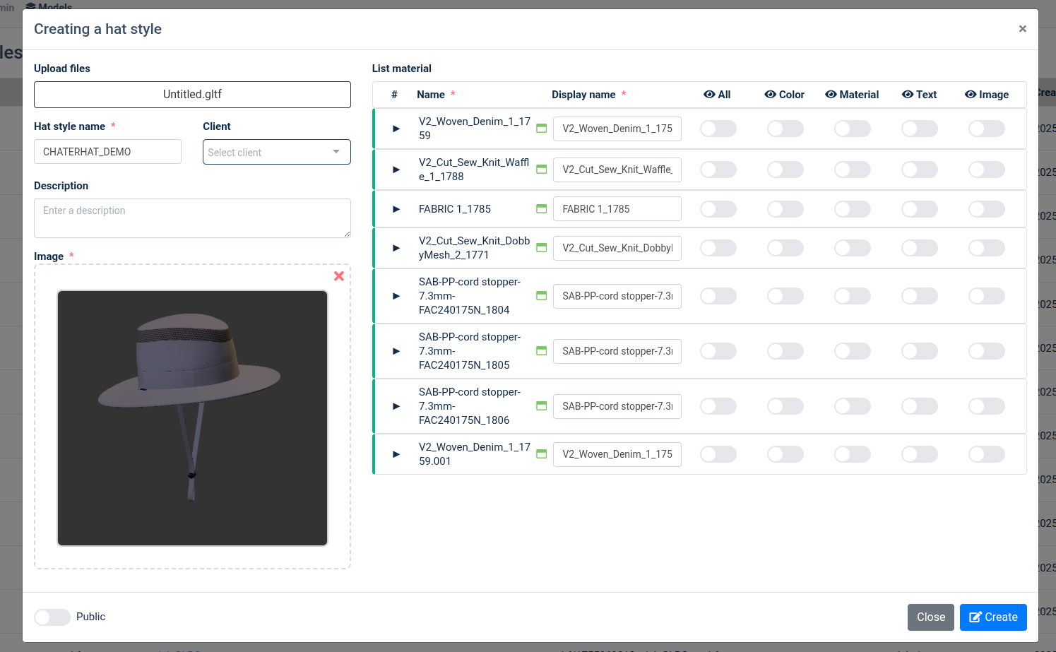This screenshot has width=1056, height=652.
Task: Click the green icon beside FABRIC 1_1785 name
Action: pos(542,209)
